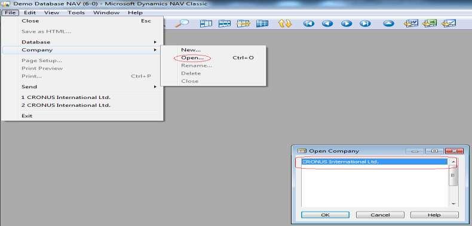Click the Find magnifier toolbar icon

pyautogui.click(x=182, y=23)
